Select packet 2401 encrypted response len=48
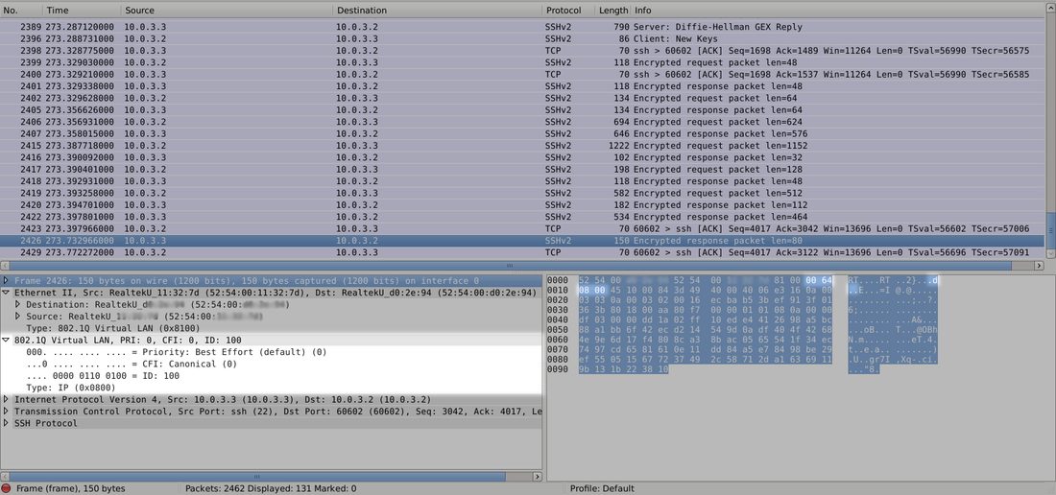Viewport: 1056px width, 495px height. [522, 86]
